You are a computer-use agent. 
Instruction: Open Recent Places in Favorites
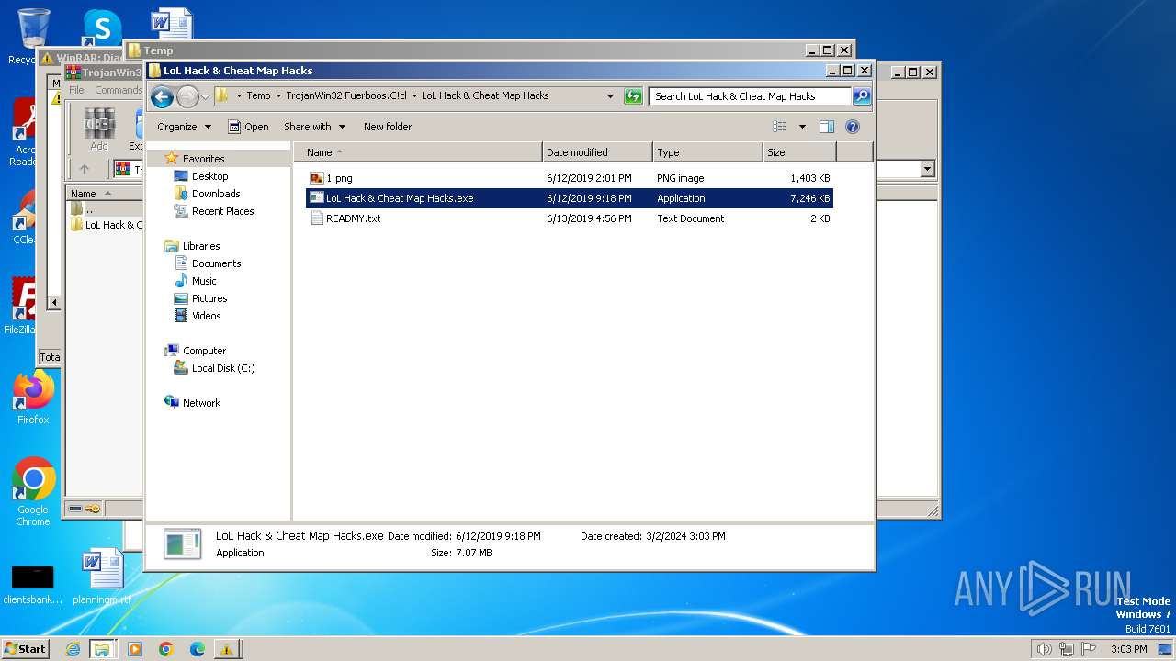point(222,211)
